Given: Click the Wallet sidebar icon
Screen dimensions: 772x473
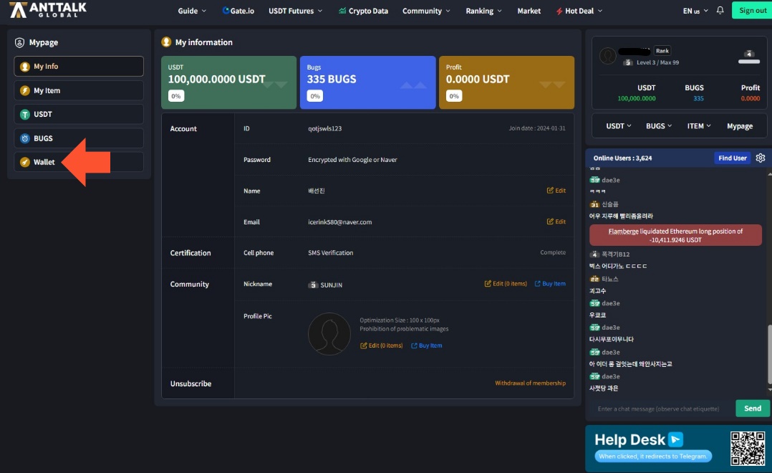Looking at the screenshot, I should (x=24, y=162).
